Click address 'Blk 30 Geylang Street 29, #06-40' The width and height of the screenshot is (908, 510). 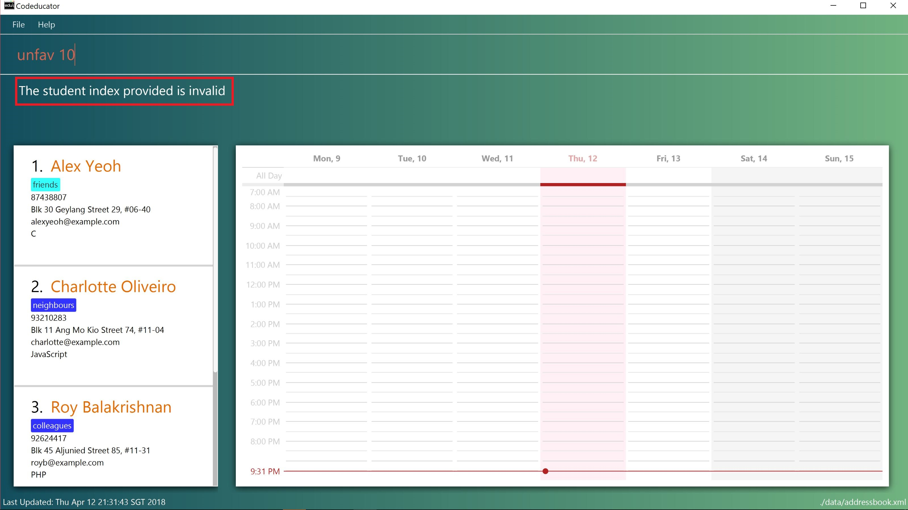click(x=91, y=210)
